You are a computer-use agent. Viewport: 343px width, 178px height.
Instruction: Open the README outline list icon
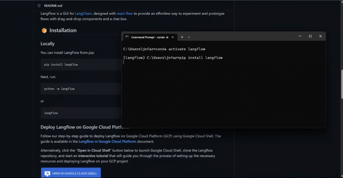39,6
